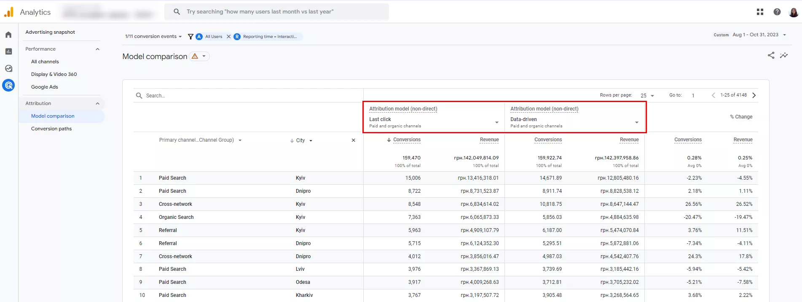Open the Primary channel group dropdown

point(200,140)
